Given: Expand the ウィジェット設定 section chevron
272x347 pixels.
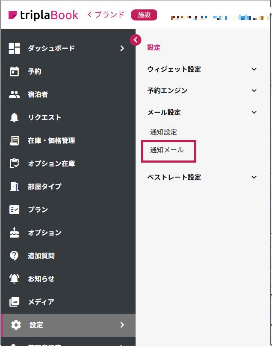Looking at the screenshot, I should (x=254, y=69).
